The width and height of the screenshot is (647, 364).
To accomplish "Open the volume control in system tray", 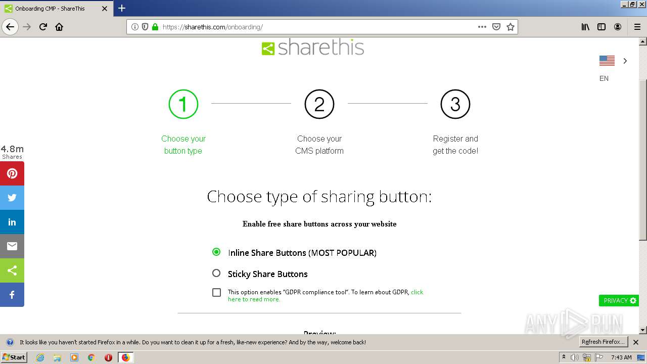I will (575, 357).
